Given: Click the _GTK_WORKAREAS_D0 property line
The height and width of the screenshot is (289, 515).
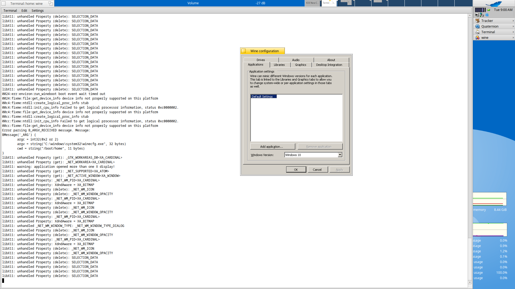Looking at the screenshot, I should point(62,158).
